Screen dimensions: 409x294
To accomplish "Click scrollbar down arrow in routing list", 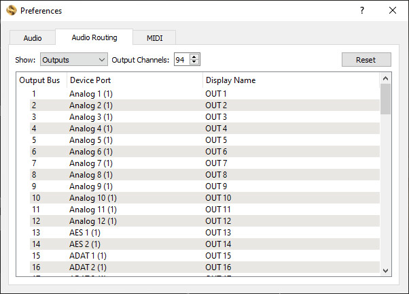I will coord(386,270).
